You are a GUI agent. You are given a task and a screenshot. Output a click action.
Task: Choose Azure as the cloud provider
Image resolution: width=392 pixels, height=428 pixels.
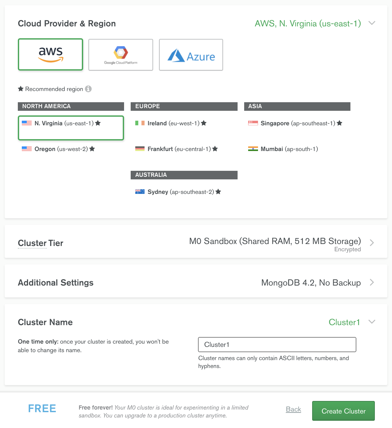click(x=191, y=55)
